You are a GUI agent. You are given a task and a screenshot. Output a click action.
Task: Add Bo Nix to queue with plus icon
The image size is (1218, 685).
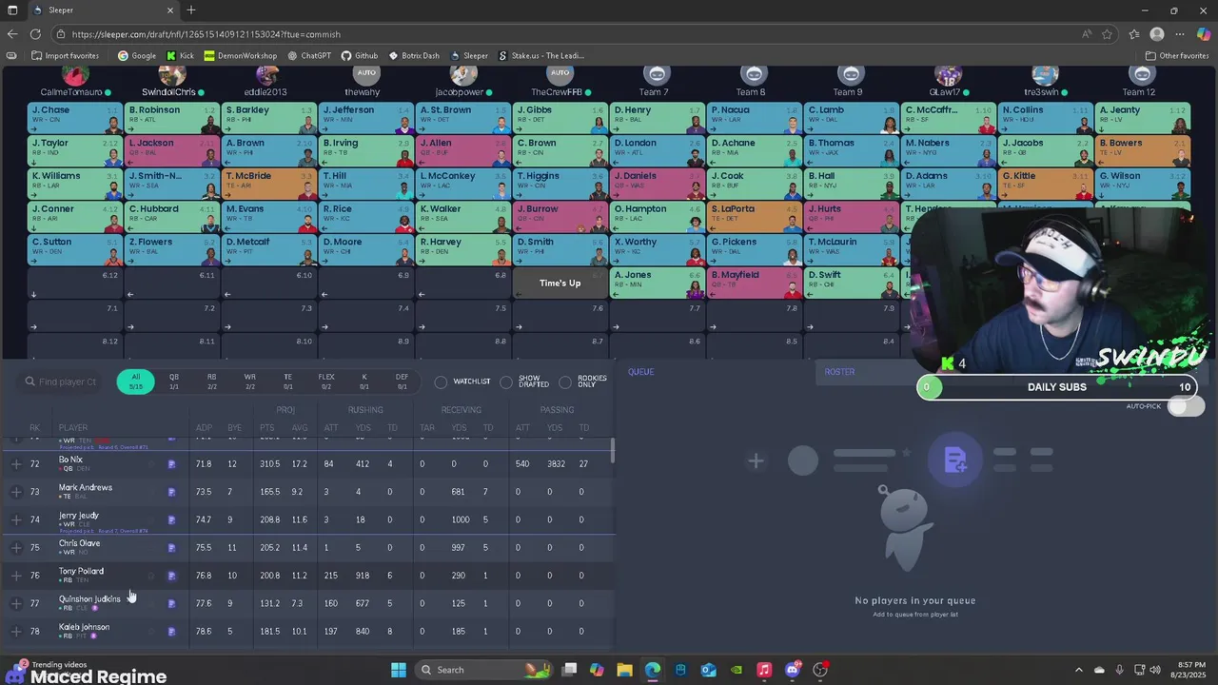16,464
